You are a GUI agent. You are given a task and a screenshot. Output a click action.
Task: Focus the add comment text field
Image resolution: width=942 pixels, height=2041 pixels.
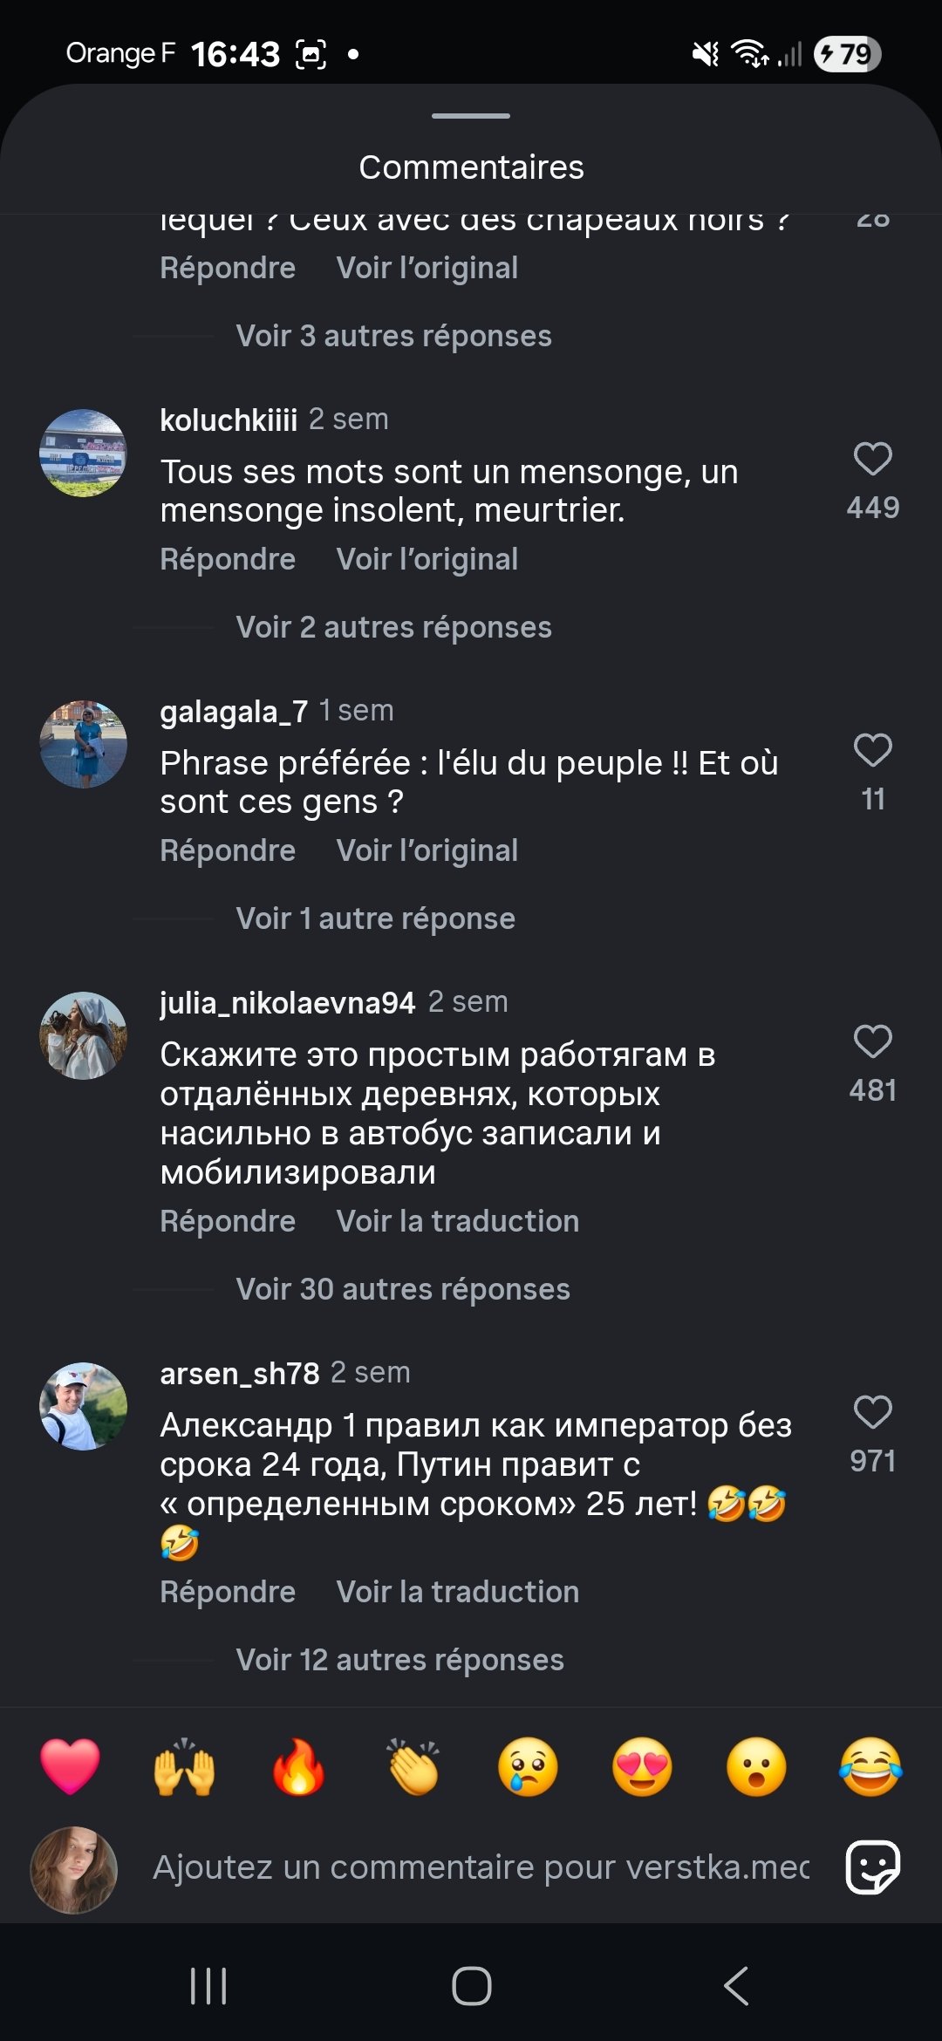click(481, 1867)
